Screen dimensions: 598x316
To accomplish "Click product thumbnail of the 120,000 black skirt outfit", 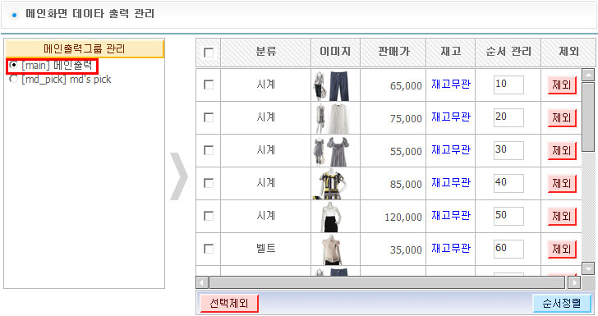I will point(331,217).
